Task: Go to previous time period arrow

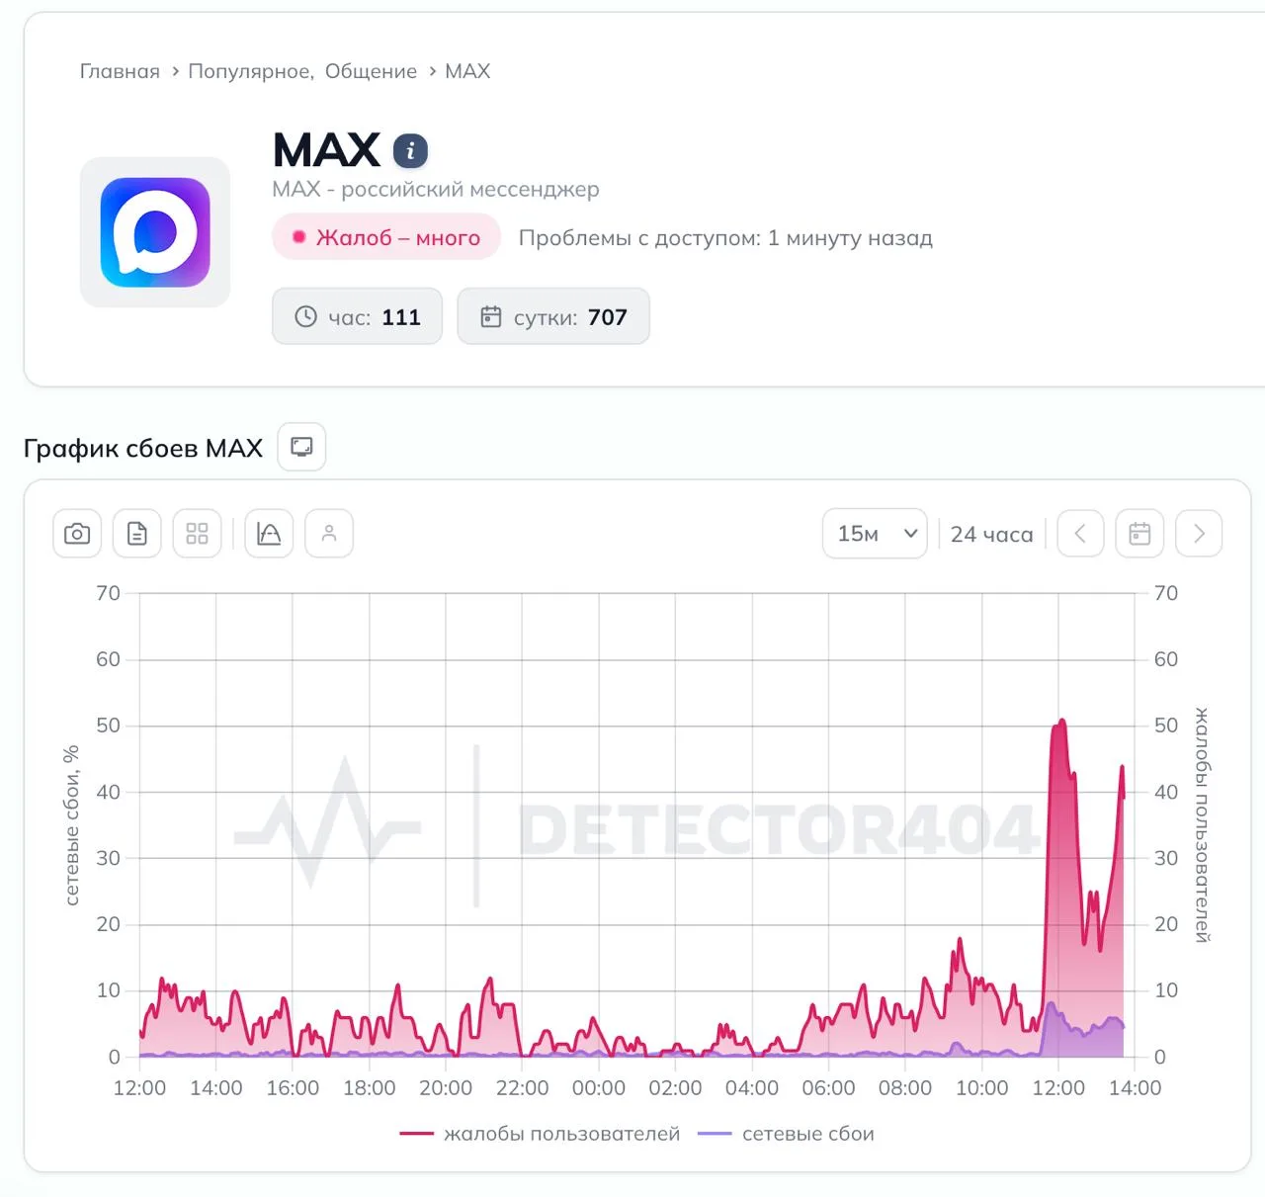Action: coord(1080,534)
